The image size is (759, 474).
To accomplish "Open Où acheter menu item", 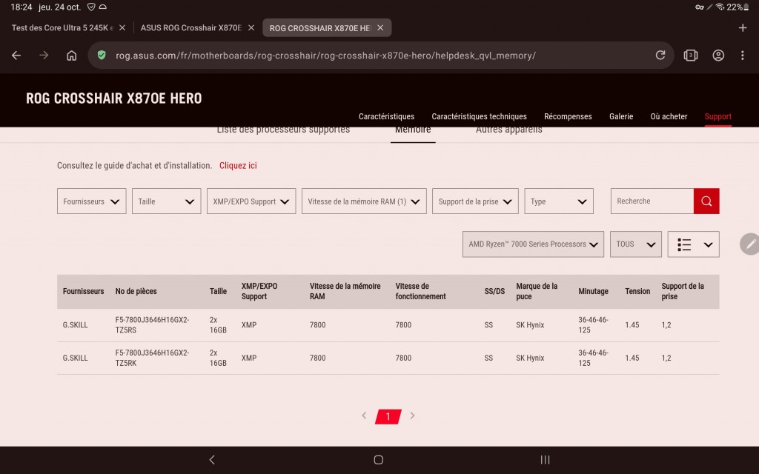I will pyautogui.click(x=669, y=116).
